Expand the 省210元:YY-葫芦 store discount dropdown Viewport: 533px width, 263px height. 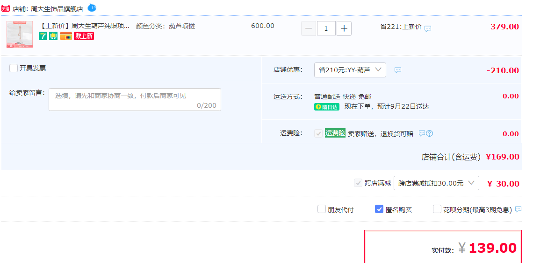(x=350, y=70)
